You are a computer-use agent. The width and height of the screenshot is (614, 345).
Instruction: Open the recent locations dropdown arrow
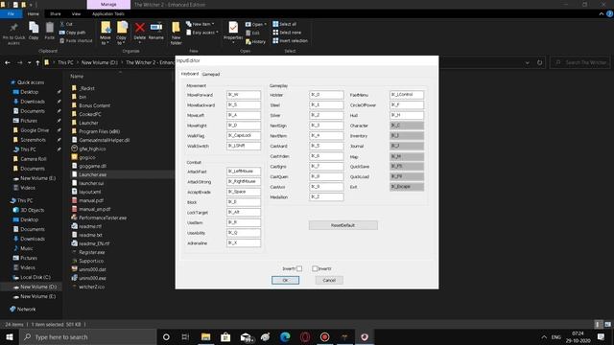click(x=29, y=62)
